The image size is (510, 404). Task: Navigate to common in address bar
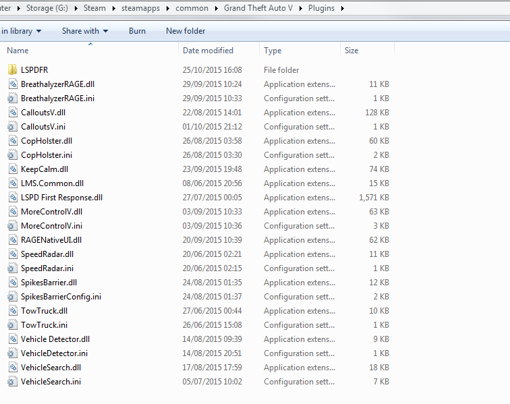[192, 8]
